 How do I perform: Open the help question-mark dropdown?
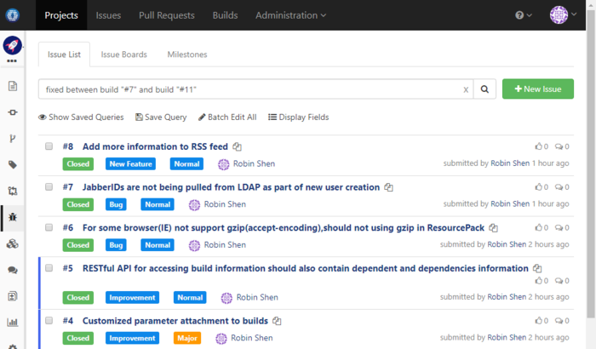coord(523,15)
